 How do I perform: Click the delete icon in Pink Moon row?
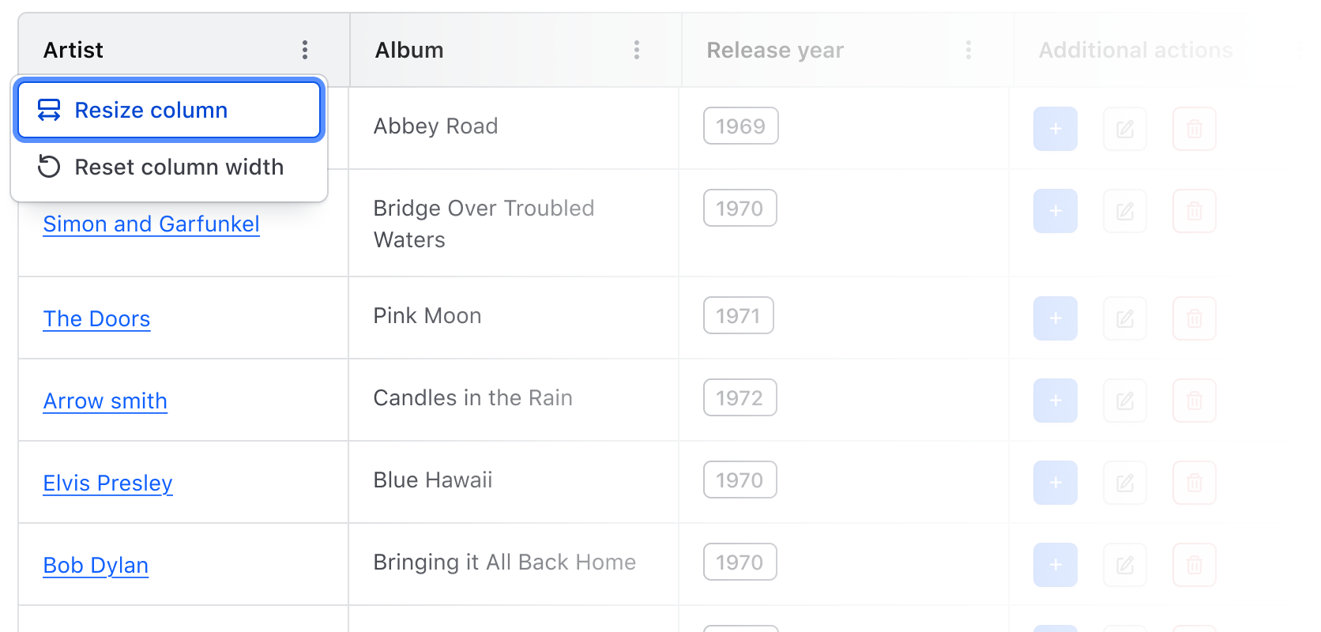[1194, 318]
